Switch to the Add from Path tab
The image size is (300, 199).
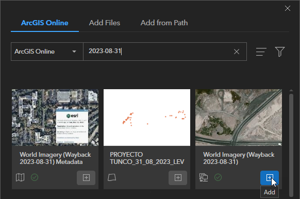click(164, 23)
